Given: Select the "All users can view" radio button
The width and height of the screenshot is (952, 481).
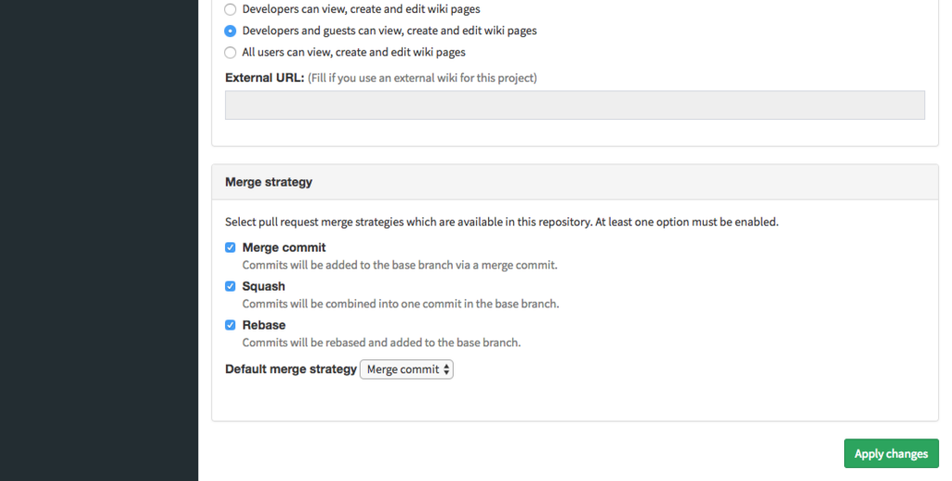Looking at the screenshot, I should click(x=231, y=53).
